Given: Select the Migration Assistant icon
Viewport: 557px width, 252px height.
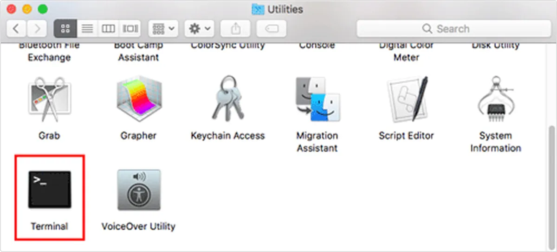Looking at the screenshot, I should [317, 99].
